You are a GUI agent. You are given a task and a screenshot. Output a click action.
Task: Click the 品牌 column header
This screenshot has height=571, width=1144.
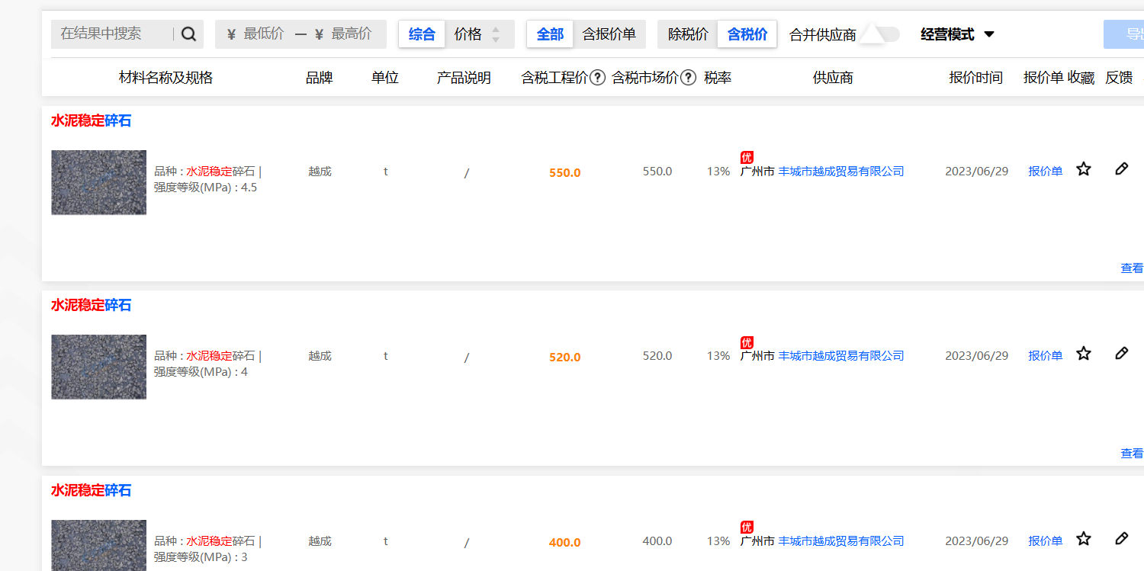click(320, 78)
